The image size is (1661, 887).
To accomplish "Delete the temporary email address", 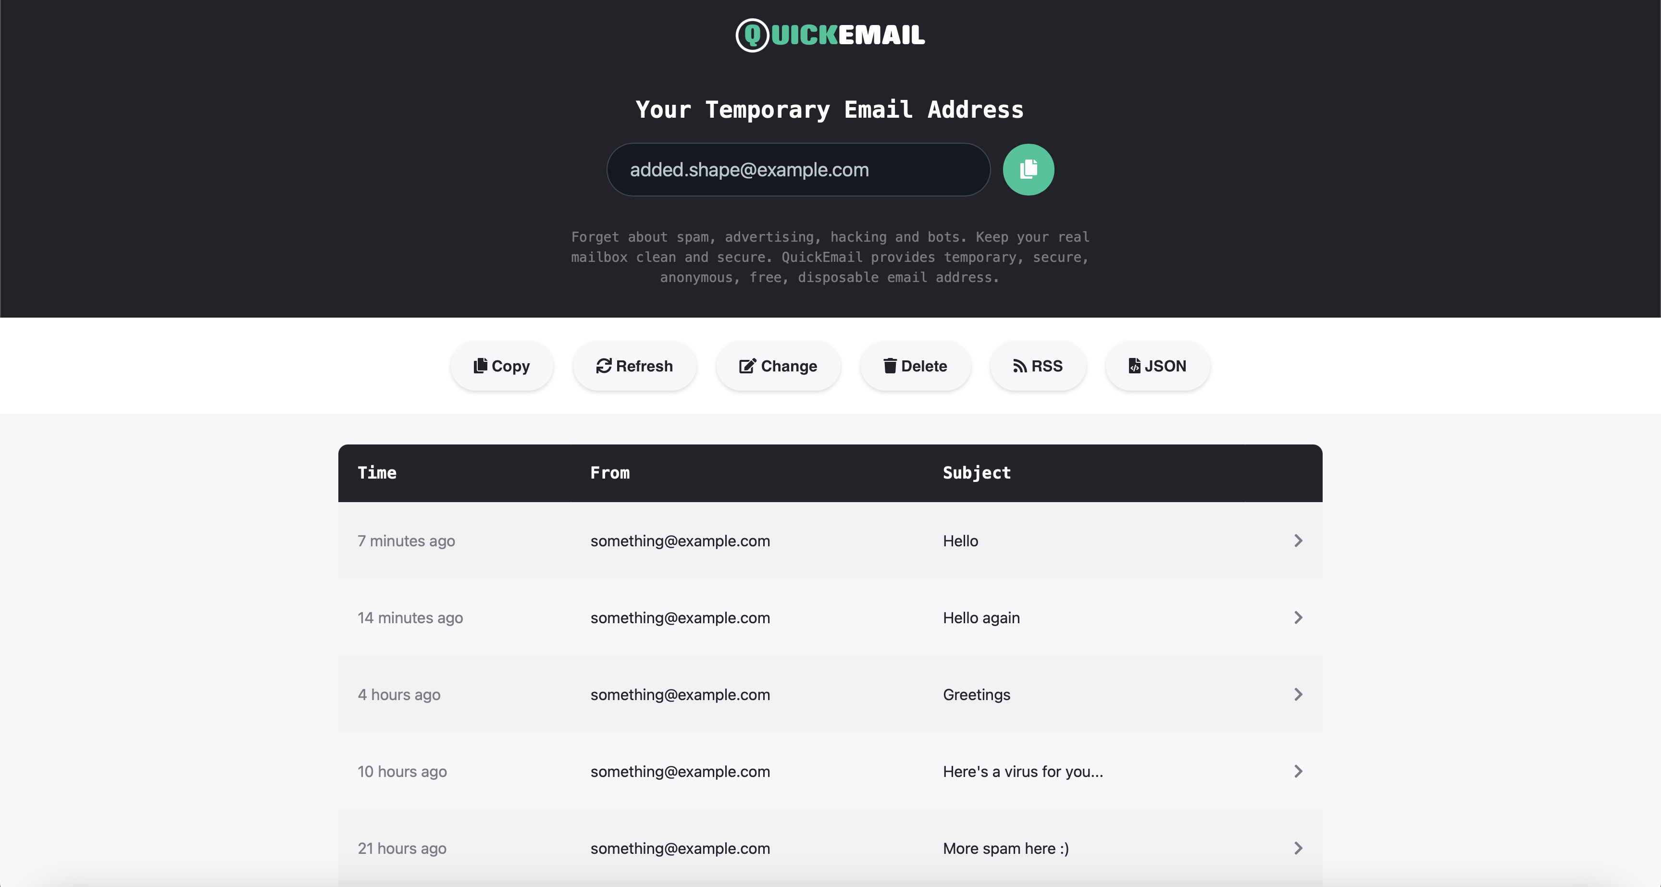I will tap(915, 366).
